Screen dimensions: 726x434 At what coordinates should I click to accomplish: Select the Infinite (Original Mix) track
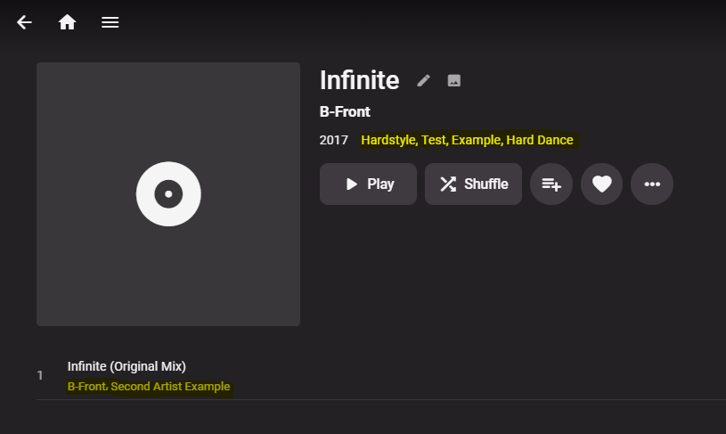tap(126, 366)
